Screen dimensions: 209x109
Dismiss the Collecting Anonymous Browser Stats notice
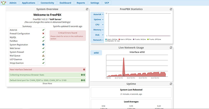[84, 75]
